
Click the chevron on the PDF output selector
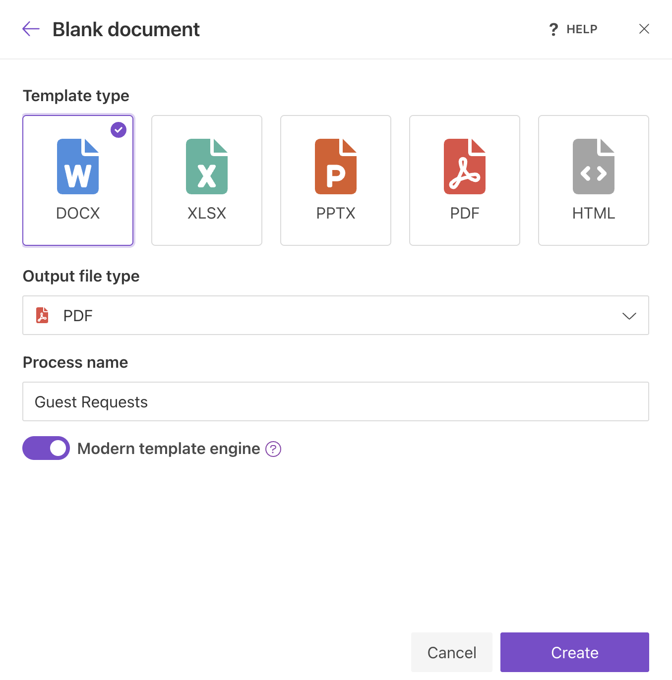pyautogui.click(x=629, y=315)
